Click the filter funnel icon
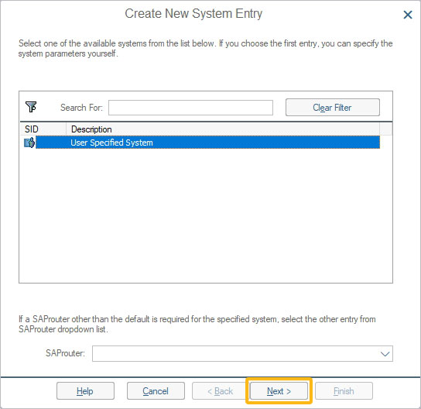Viewport: 421px width, 409px height. (x=31, y=107)
